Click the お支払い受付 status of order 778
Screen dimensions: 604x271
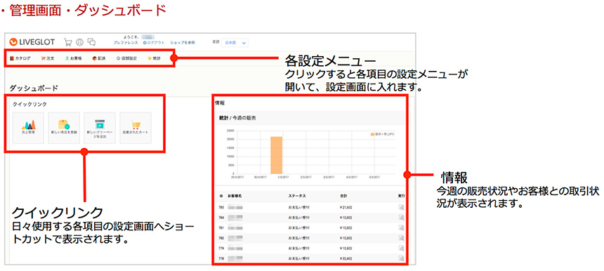click(298, 258)
